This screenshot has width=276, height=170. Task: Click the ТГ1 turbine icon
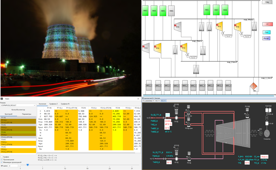219,26
